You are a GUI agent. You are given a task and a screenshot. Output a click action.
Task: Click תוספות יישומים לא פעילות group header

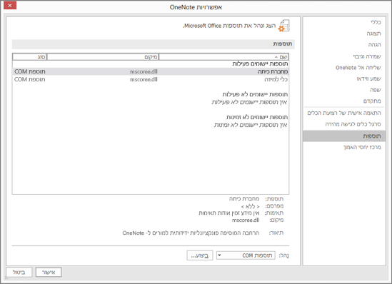(x=255, y=94)
